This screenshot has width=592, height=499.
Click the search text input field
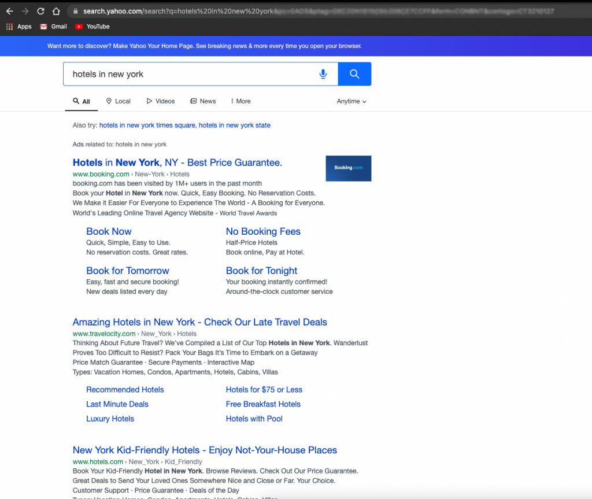point(191,74)
